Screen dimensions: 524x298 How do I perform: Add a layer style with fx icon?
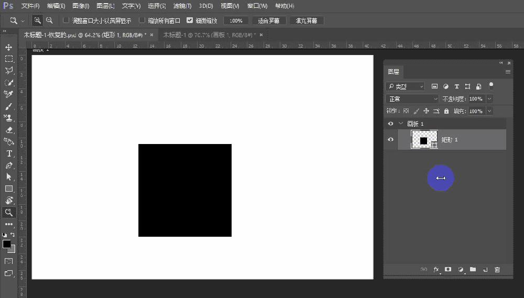[x=436, y=270]
